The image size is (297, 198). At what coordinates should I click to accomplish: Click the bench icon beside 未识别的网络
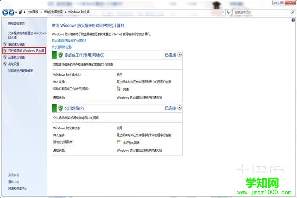pyautogui.click(x=119, y=142)
